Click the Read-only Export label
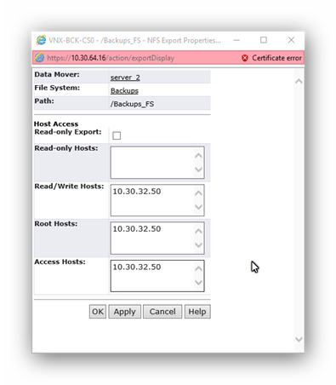 point(68,132)
